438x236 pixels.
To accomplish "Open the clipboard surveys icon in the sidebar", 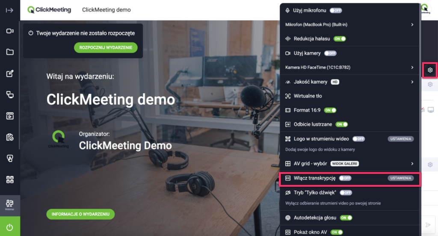I will tap(10, 137).
